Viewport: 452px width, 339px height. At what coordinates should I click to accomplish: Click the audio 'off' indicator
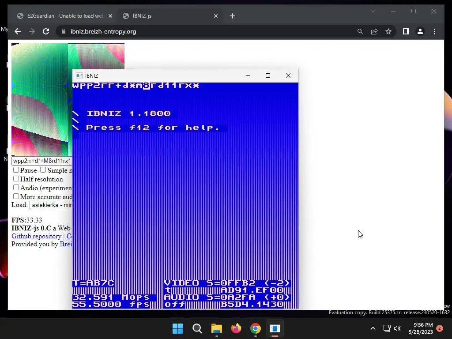point(175,304)
